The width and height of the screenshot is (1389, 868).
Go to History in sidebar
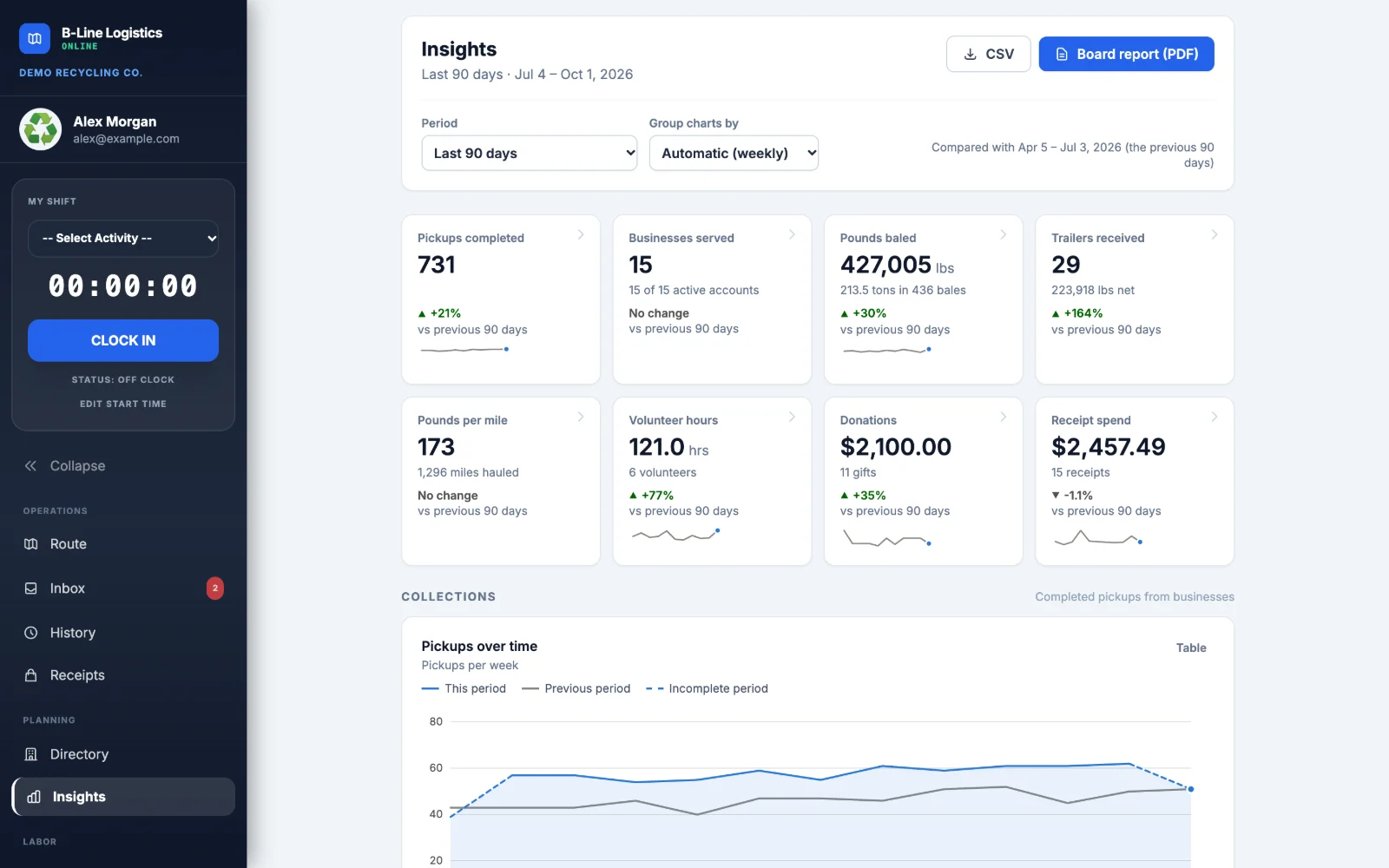pos(123,633)
